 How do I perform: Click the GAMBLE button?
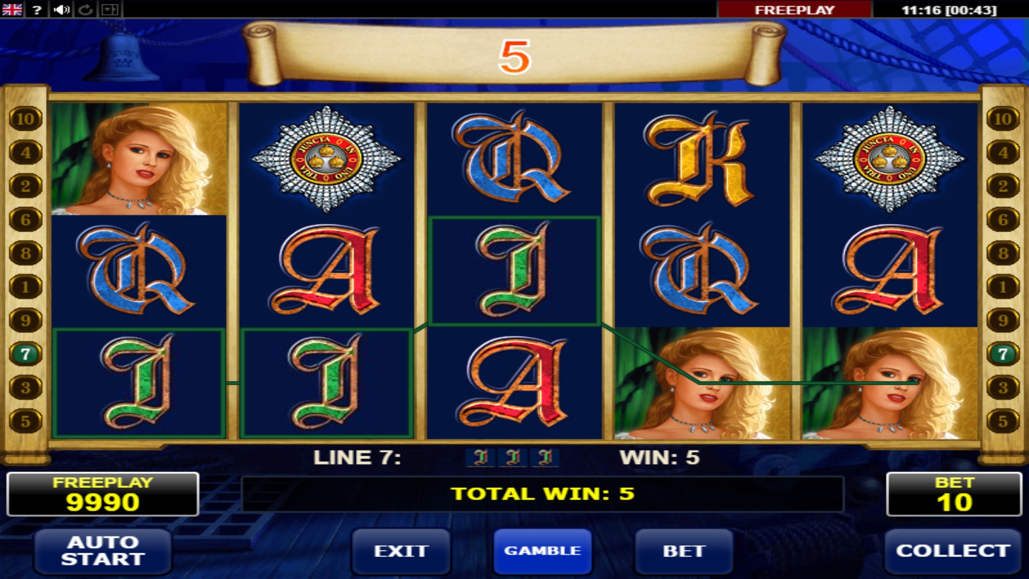(542, 551)
